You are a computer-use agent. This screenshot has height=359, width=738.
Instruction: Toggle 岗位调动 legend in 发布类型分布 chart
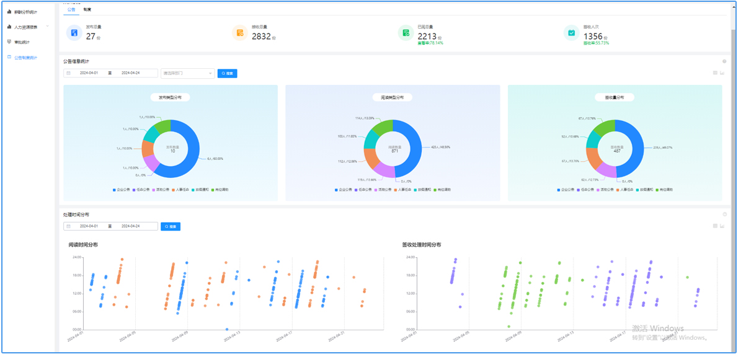point(219,190)
